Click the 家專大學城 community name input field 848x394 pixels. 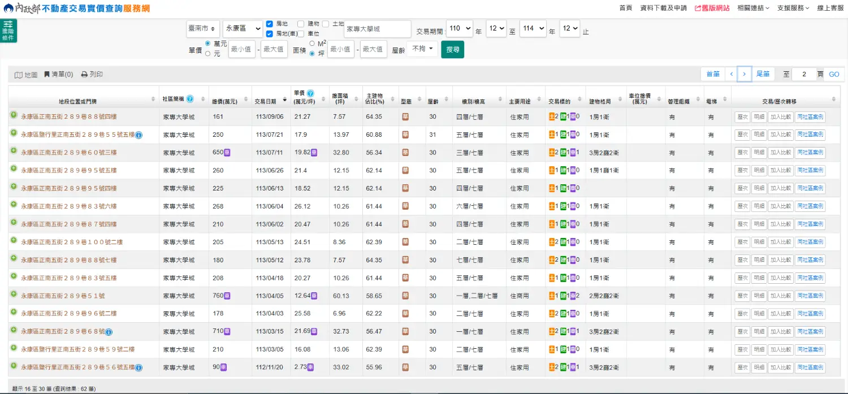tap(377, 29)
